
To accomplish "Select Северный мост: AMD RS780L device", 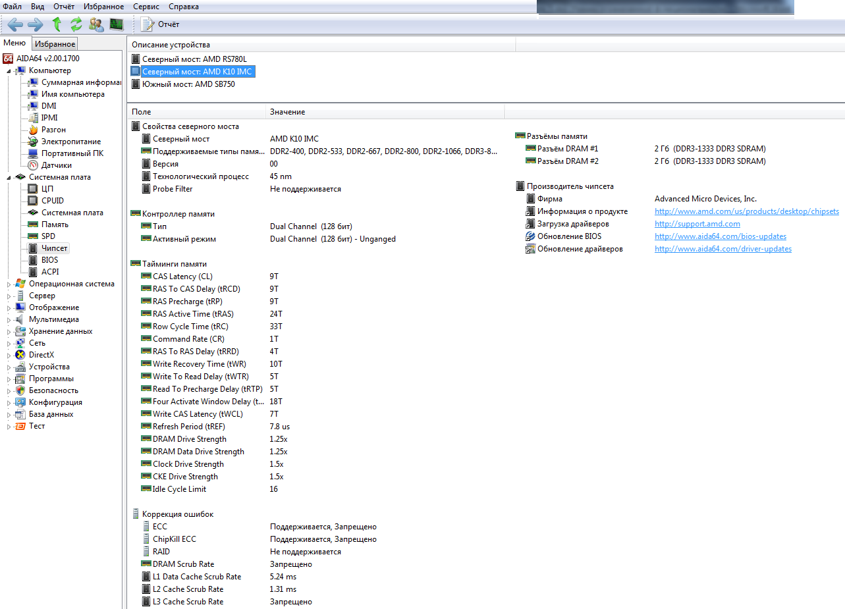I will (190, 59).
